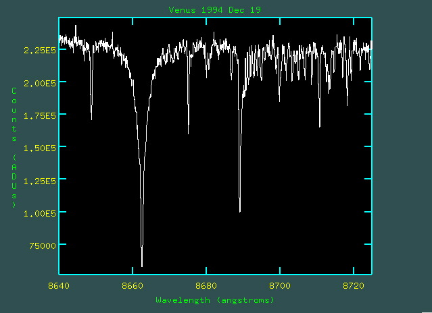432x313 pixels.
Task: Select the x-axis value 8700
Action: pos(280,286)
